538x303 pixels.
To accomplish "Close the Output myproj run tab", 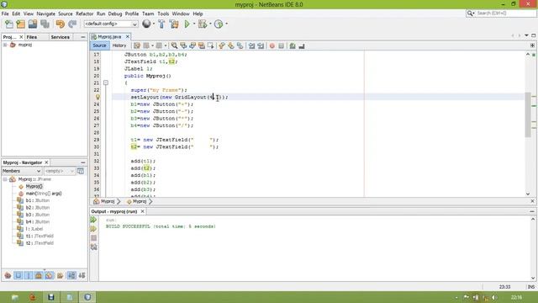I will (142, 211).
